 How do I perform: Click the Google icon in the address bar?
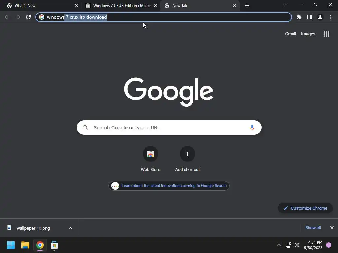42,17
